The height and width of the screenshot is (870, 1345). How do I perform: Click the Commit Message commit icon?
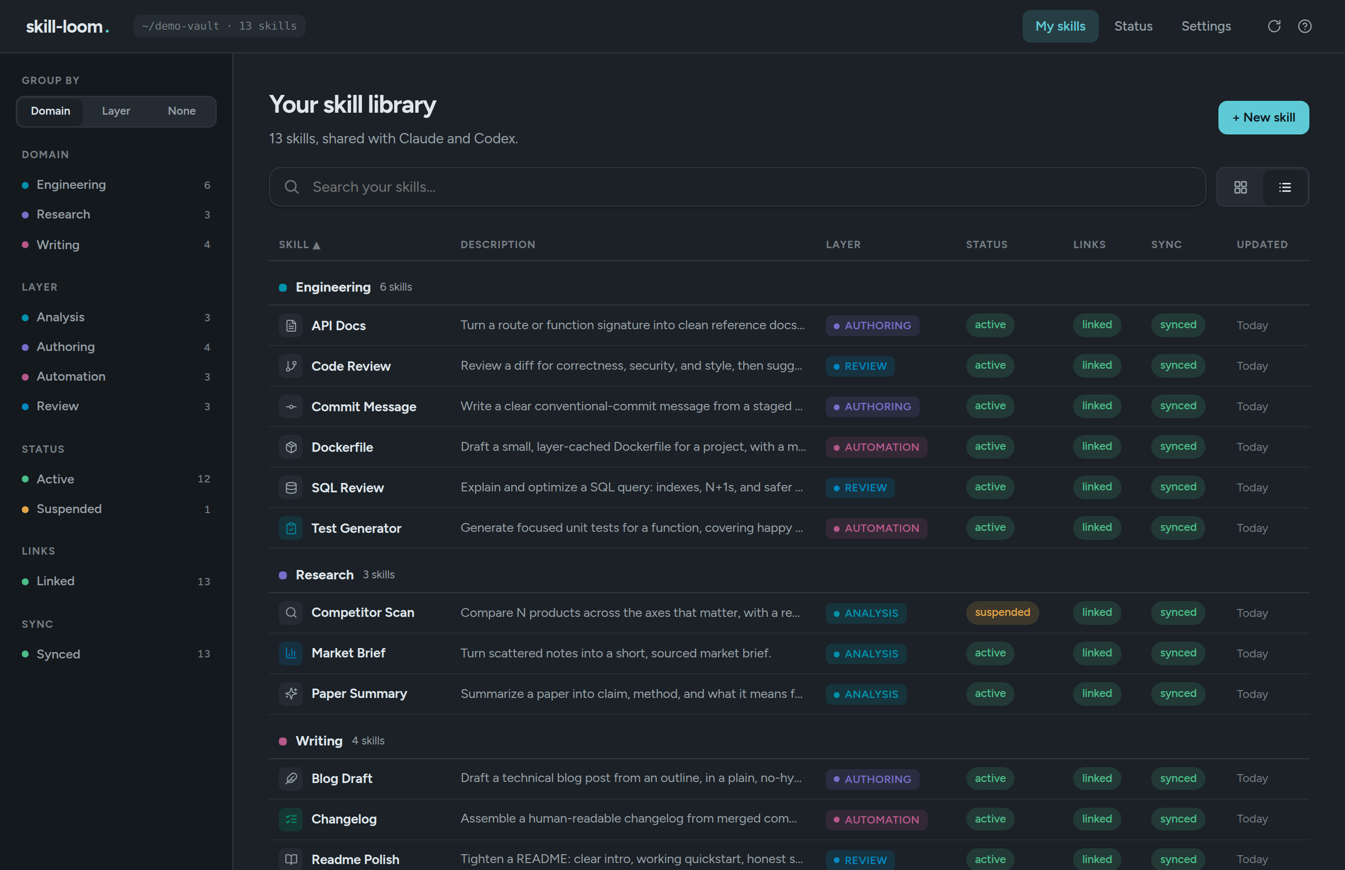(291, 407)
